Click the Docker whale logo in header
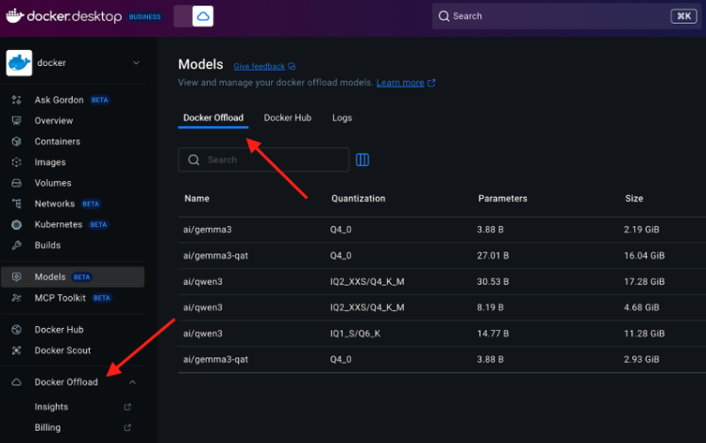The image size is (706, 443). (x=15, y=16)
